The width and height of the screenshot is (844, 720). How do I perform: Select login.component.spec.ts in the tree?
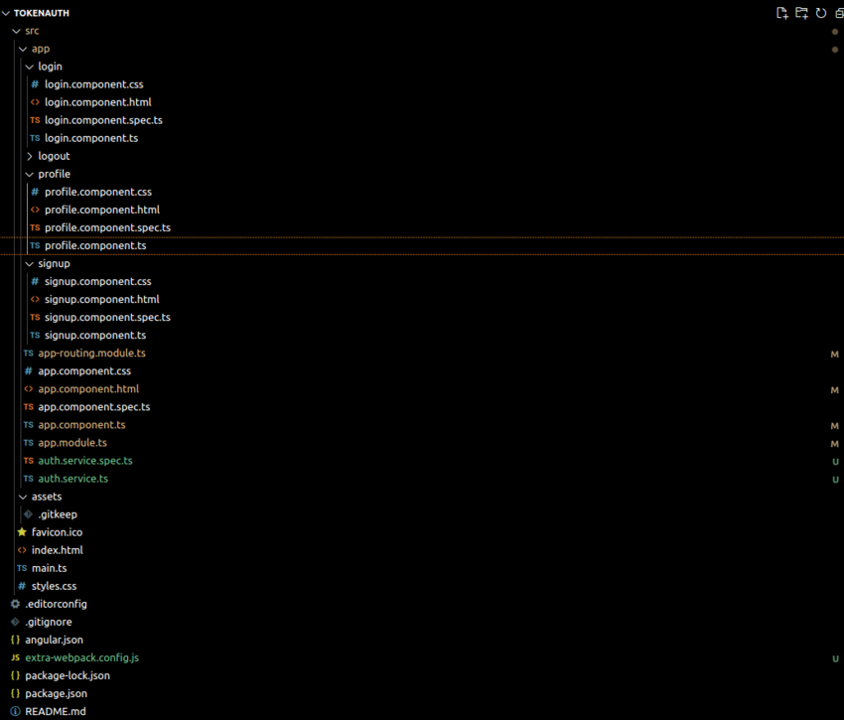click(103, 120)
